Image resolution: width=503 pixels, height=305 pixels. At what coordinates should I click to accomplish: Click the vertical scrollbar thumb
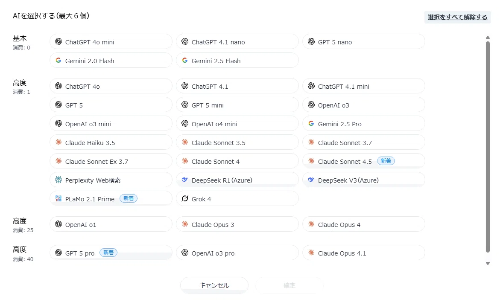tap(488, 147)
